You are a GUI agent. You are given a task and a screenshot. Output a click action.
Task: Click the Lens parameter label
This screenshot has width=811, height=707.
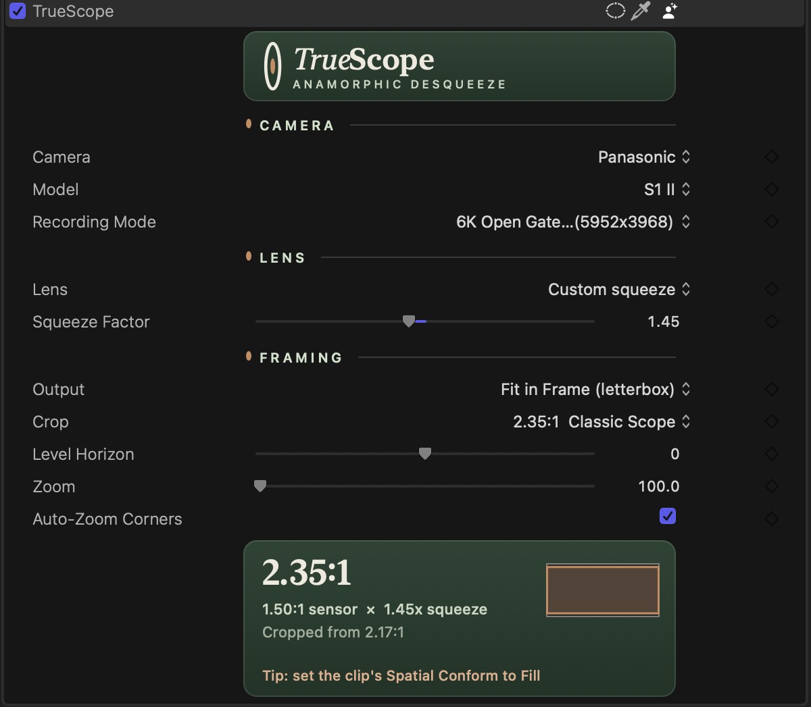tap(50, 289)
